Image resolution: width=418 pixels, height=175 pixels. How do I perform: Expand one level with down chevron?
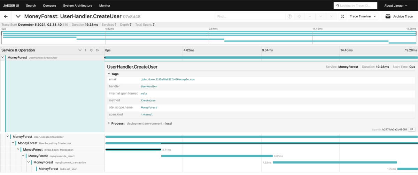click(x=80, y=50)
